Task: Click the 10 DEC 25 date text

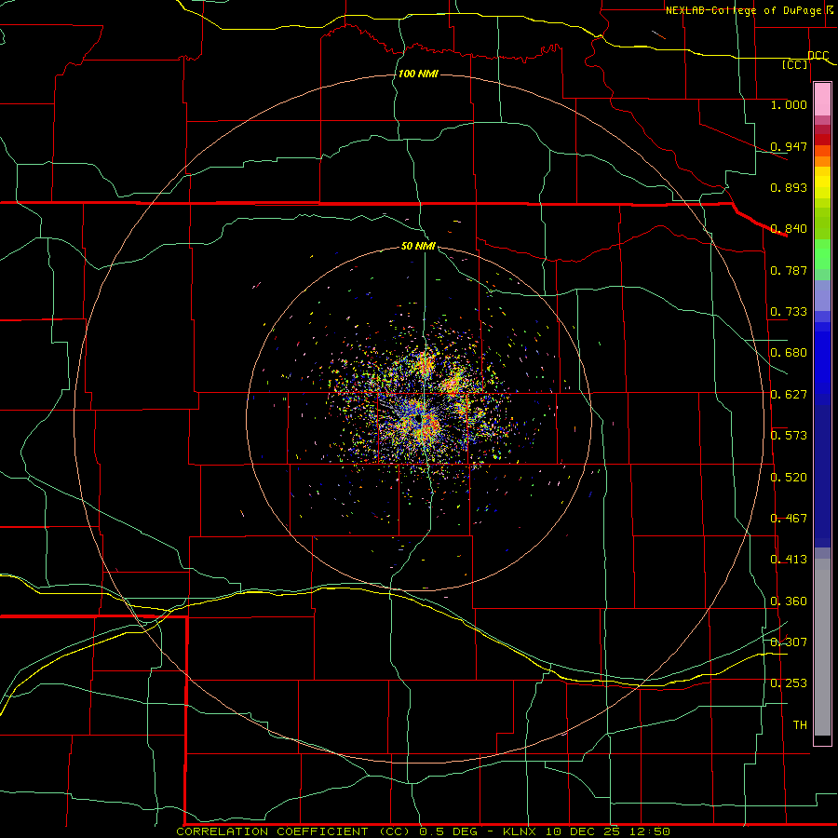Action: [583, 831]
